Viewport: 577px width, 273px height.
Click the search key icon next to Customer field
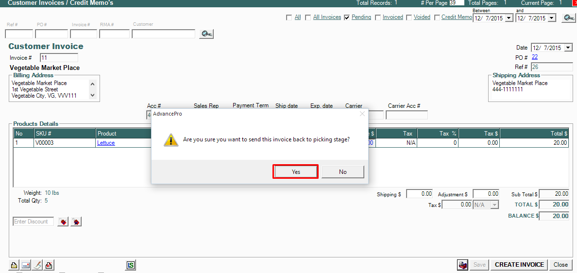coord(207,34)
